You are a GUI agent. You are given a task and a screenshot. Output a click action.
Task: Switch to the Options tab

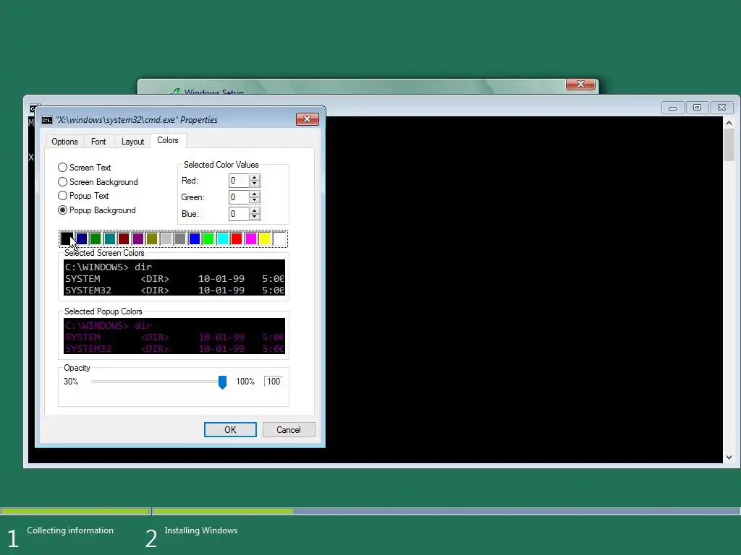[x=64, y=142]
